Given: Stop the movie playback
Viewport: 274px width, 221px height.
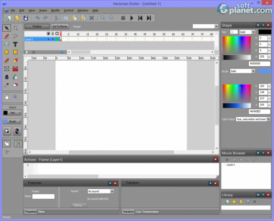Looking at the screenshot, I should coord(123,18).
